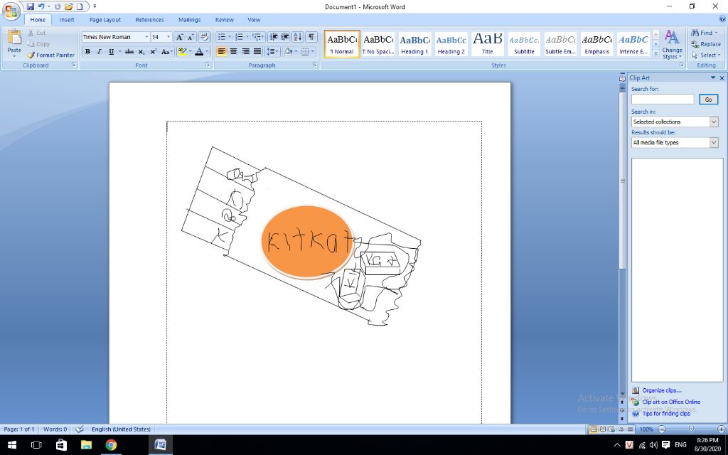Toggle Italic formatting
Screen dimensions: 728x455
pyautogui.click(x=99, y=51)
